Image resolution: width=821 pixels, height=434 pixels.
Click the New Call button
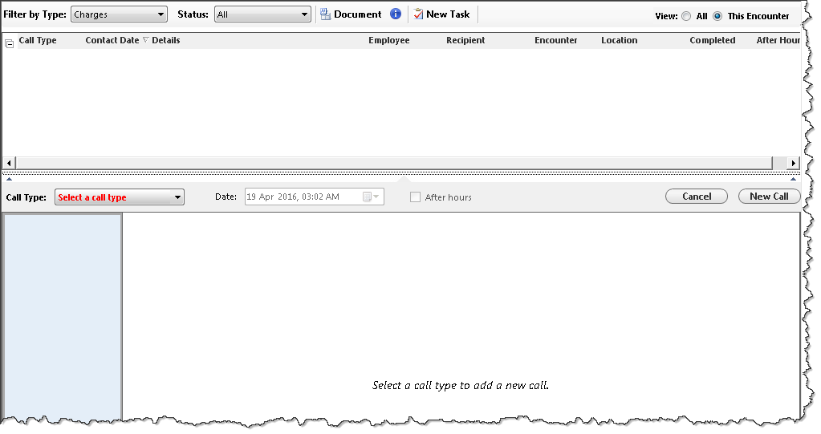tap(769, 197)
